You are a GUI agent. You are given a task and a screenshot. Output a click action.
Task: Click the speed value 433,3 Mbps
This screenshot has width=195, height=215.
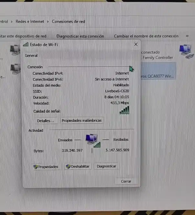(x=120, y=103)
